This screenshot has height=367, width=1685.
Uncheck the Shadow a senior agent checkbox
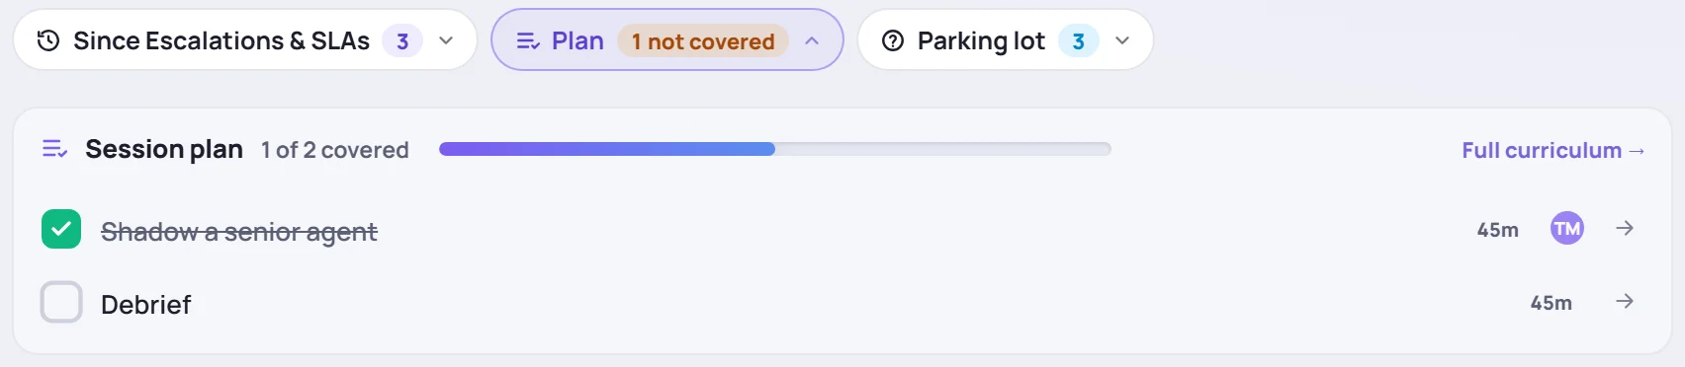pos(61,229)
